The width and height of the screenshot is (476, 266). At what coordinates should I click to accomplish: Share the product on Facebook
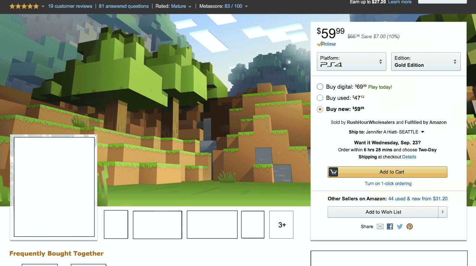[390, 227]
